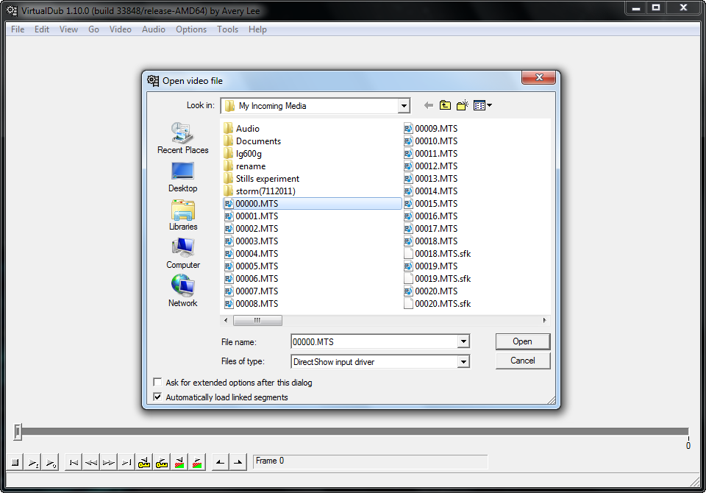This screenshot has height=493, width=706.
Task: Go to previous scene change
Action: click(x=179, y=462)
